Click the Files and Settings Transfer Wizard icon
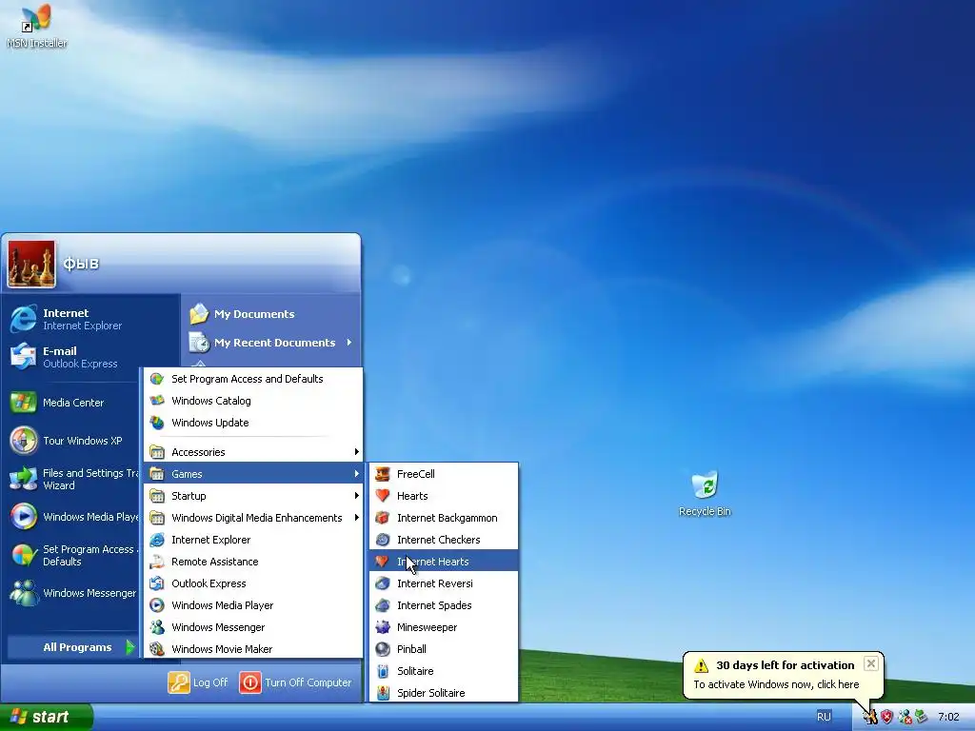Image resolution: width=975 pixels, height=731 pixels. tap(24, 479)
